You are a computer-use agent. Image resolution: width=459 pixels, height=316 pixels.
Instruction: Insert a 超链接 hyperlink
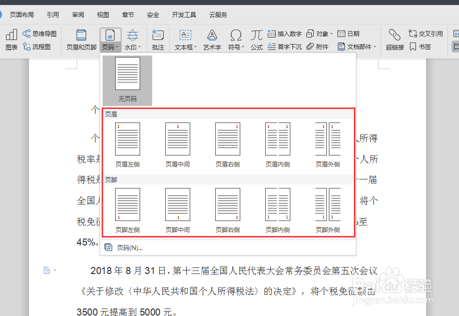pos(394,40)
